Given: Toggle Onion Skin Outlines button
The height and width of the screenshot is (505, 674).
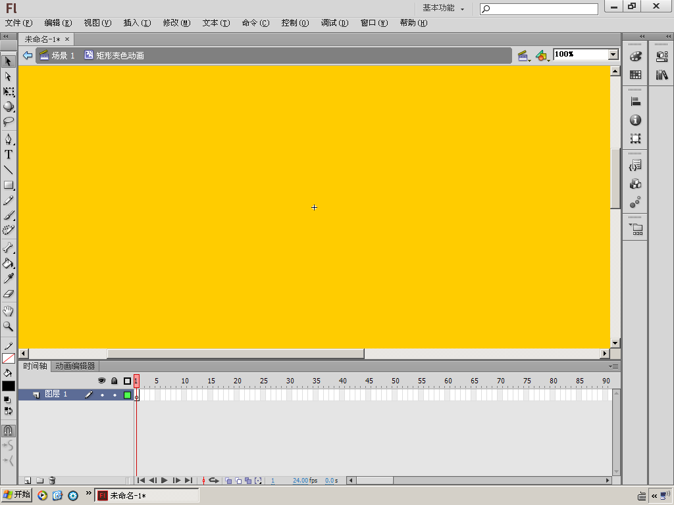Looking at the screenshot, I should click(x=238, y=481).
